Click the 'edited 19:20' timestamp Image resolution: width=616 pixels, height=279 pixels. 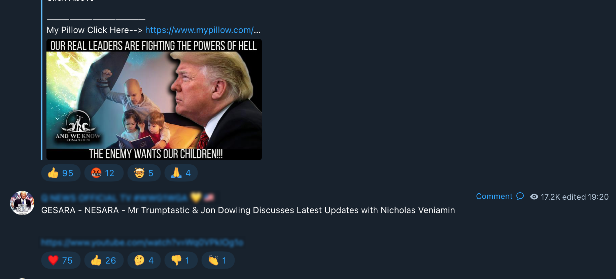[585, 197]
